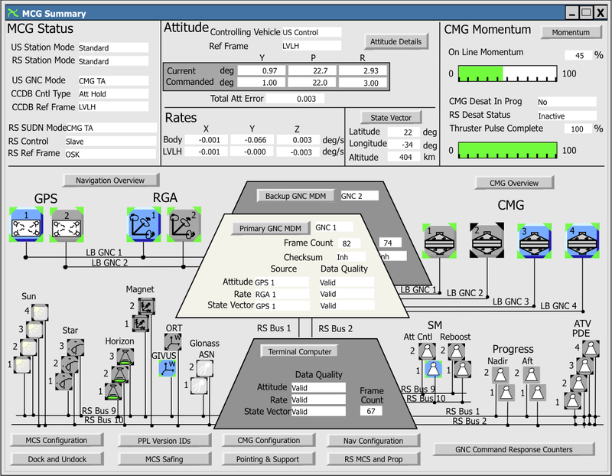Click Primary MDM Frame Count value 82
Image resolution: width=612 pixels, height=476 pixels.
349,243
